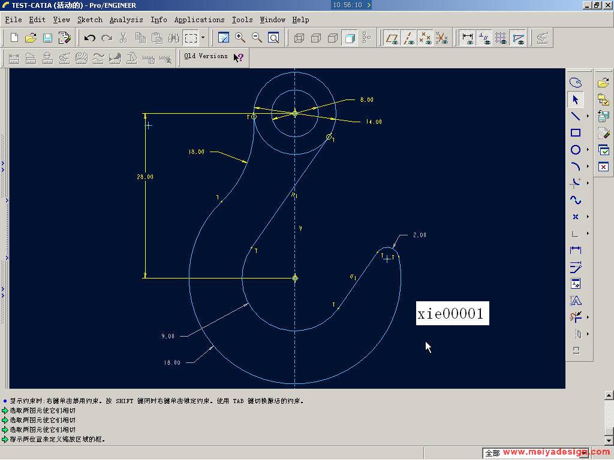
Task: Toggle sketcher grid display
Action: coord(501,38)
